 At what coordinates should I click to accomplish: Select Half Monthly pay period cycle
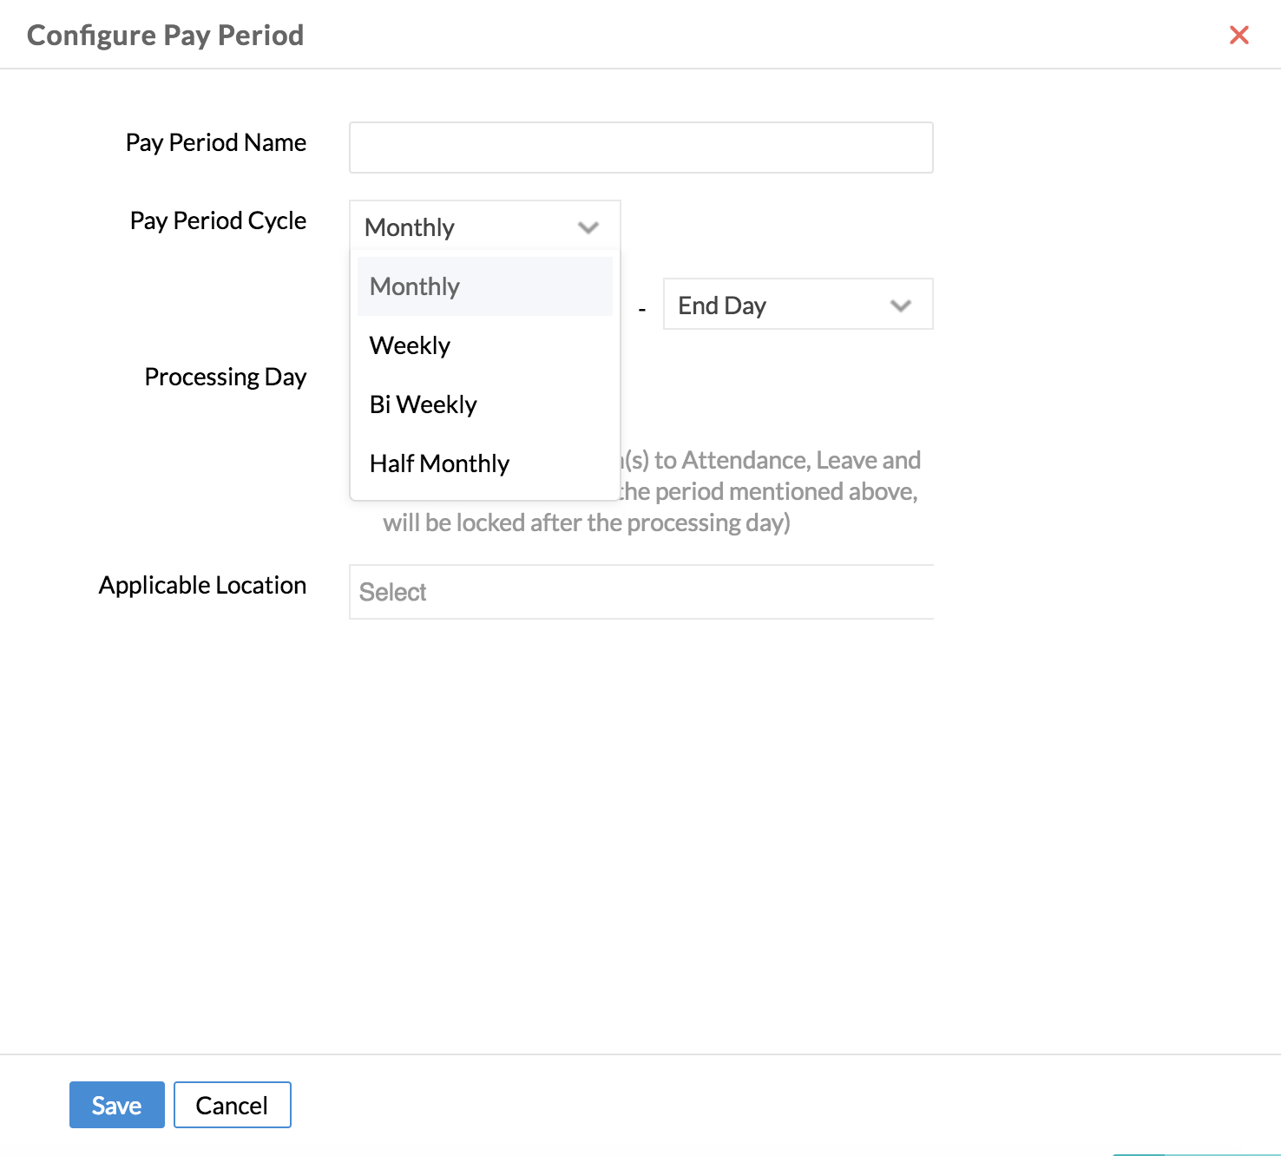tap(484, 463)
